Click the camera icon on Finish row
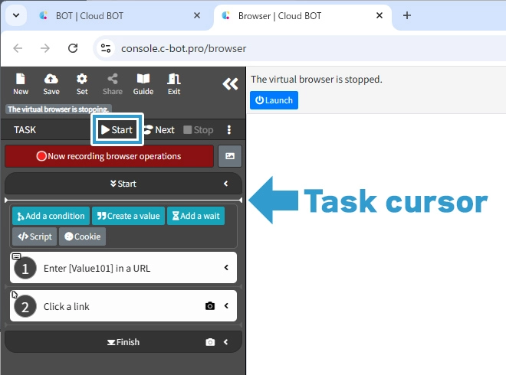Viewport: 506px width, 375px height. pos(210,342)
